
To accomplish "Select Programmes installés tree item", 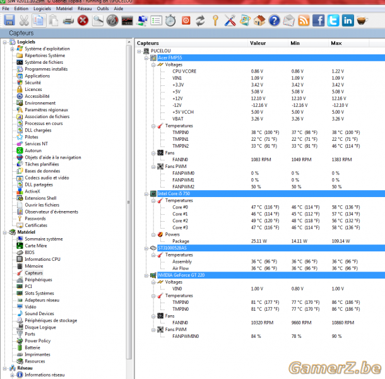I will [x=46, y=69].
